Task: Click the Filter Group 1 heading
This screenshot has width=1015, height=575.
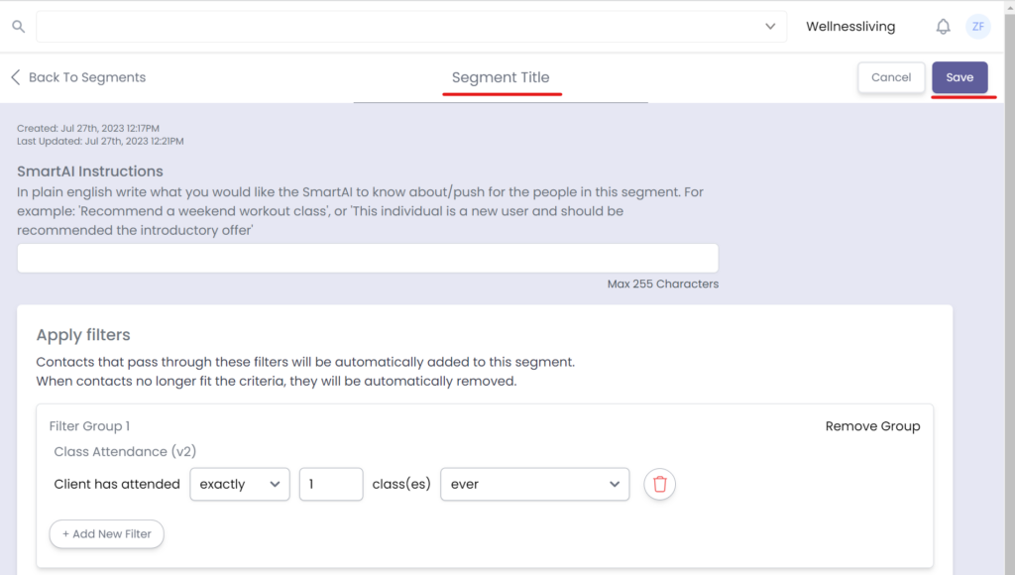Action: (89, 426)
